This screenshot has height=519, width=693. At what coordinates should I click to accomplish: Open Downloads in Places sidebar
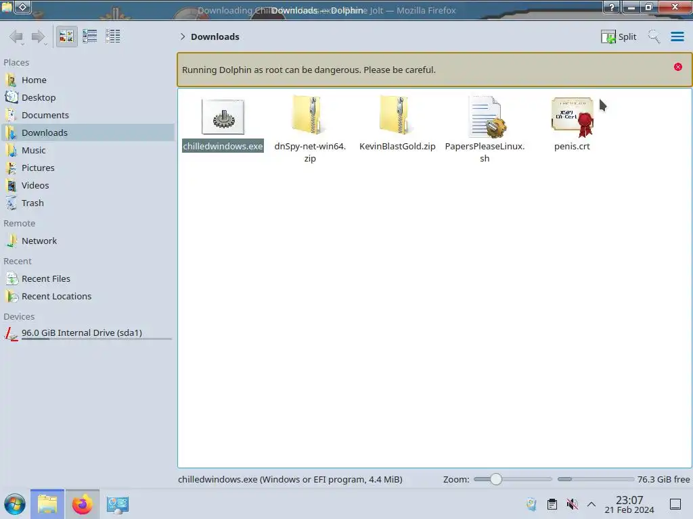(87, 133)
